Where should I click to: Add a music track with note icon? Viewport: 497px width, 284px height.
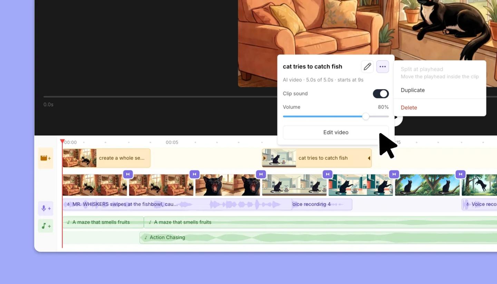46,226
